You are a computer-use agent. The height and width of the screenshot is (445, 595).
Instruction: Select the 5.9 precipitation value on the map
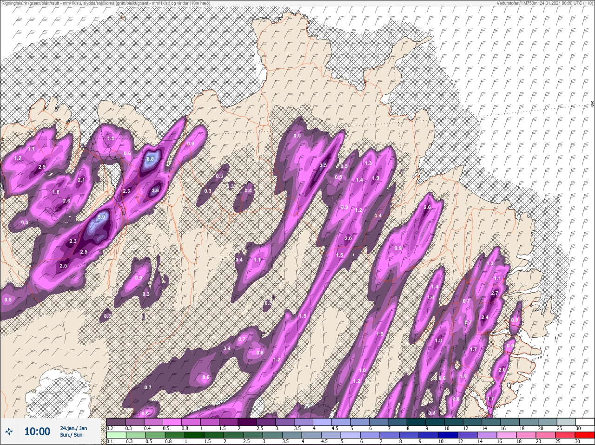pos(102,216)
